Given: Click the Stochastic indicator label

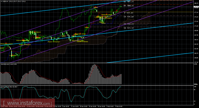Looking at the screenshot, I should [9, 87].
